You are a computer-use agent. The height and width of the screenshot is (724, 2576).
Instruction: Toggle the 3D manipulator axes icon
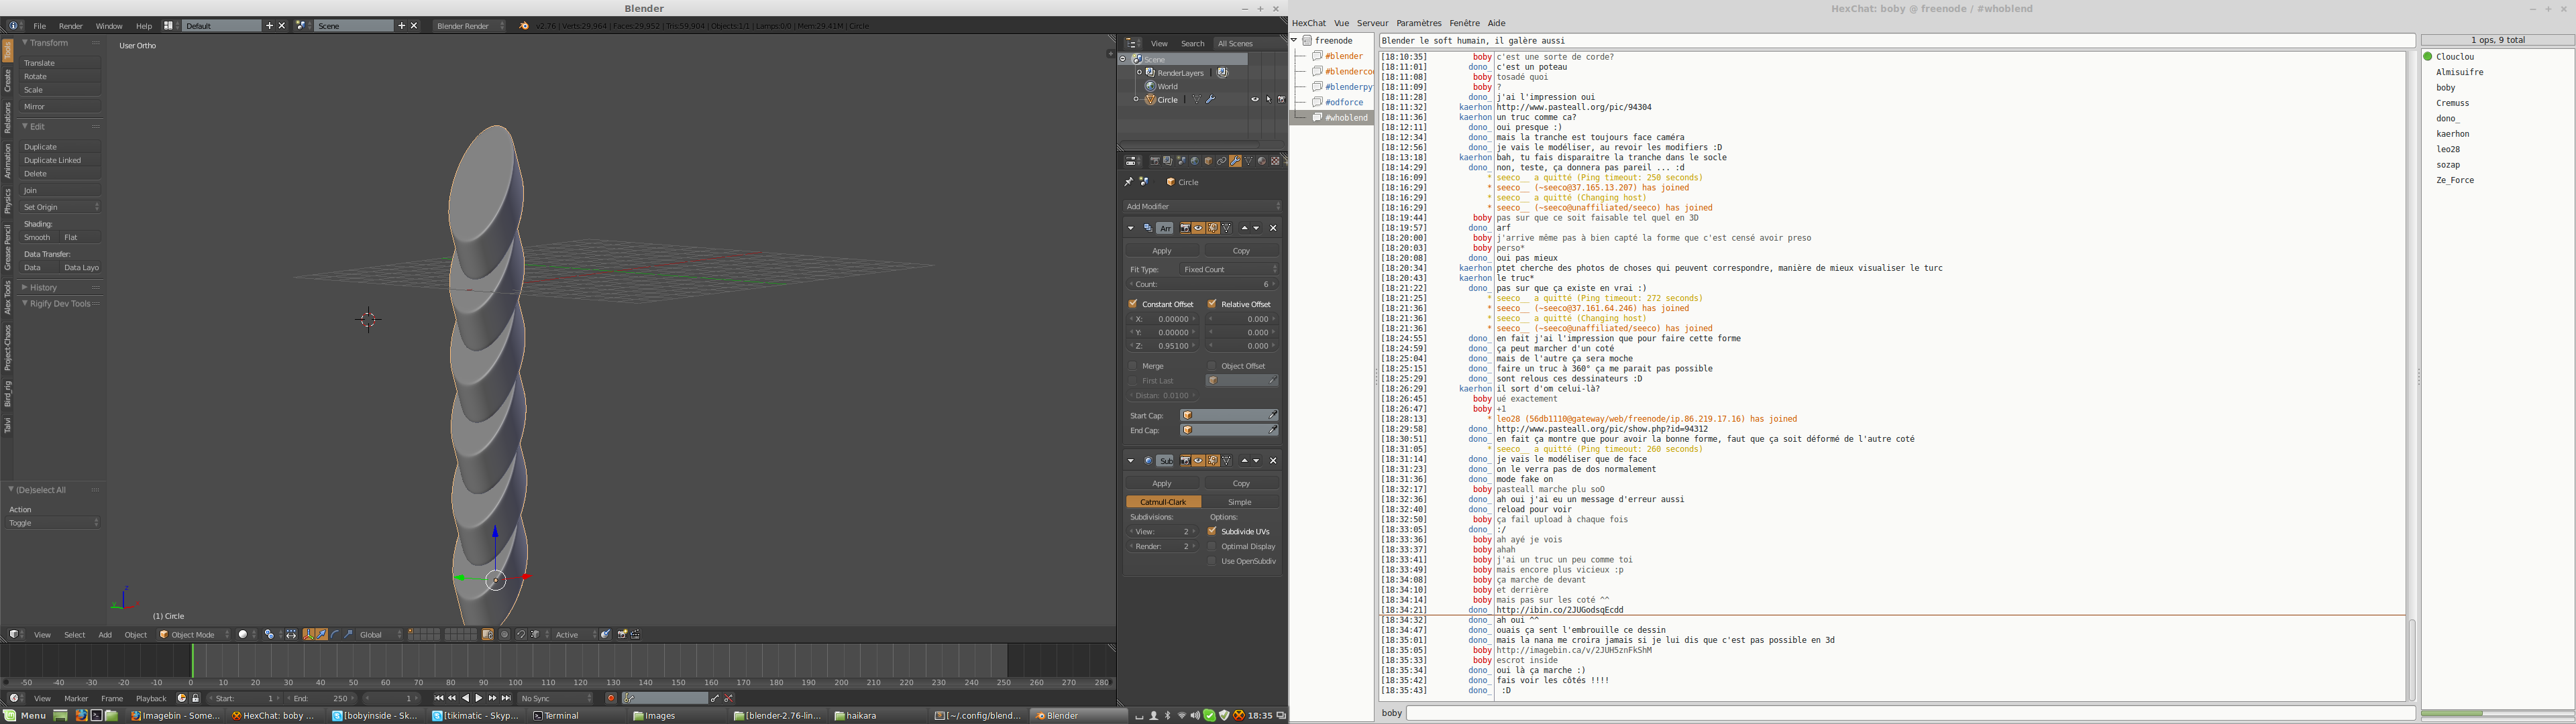click(309, 634)
